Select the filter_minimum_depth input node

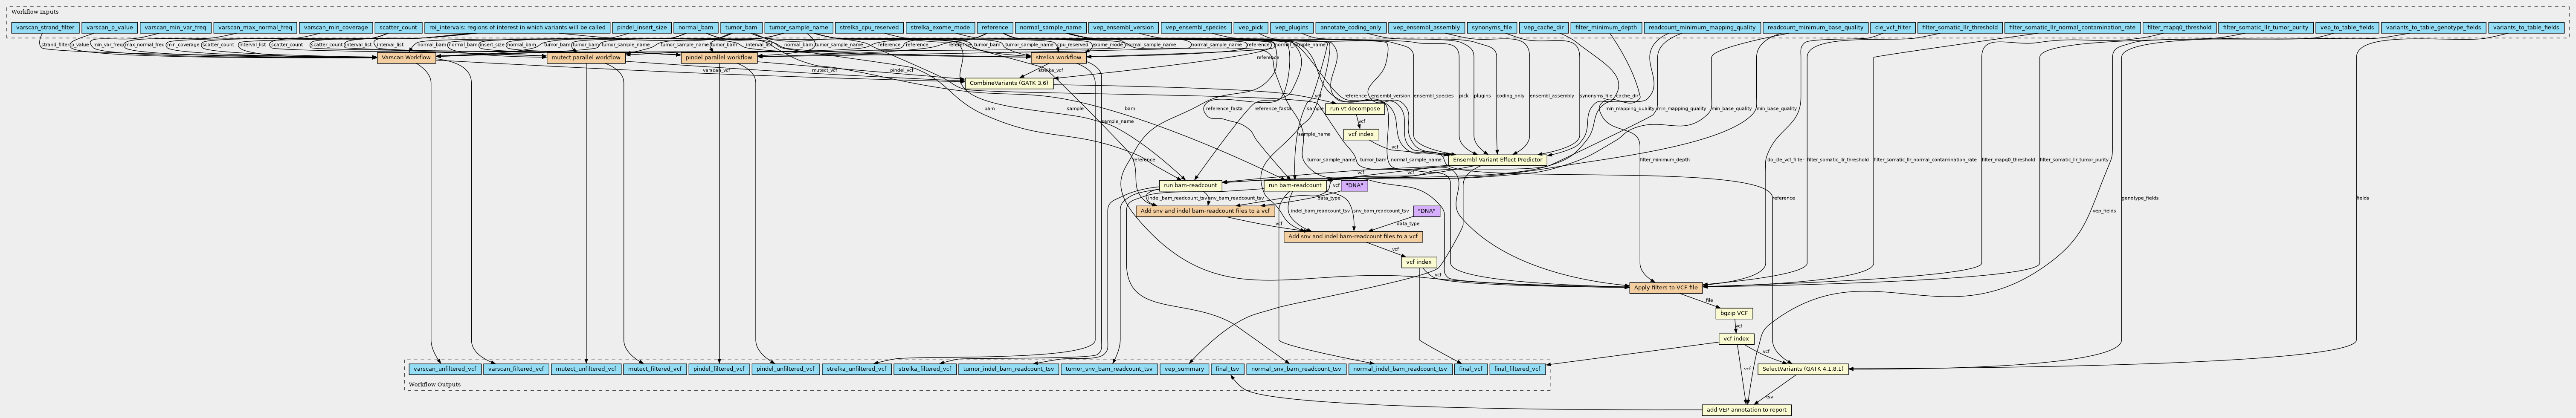[x=1606, y=28]
